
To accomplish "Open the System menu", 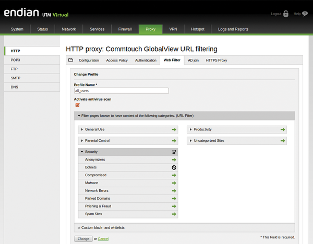I will (17, 29).
